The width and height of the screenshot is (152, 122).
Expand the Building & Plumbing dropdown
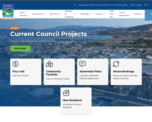70,14
